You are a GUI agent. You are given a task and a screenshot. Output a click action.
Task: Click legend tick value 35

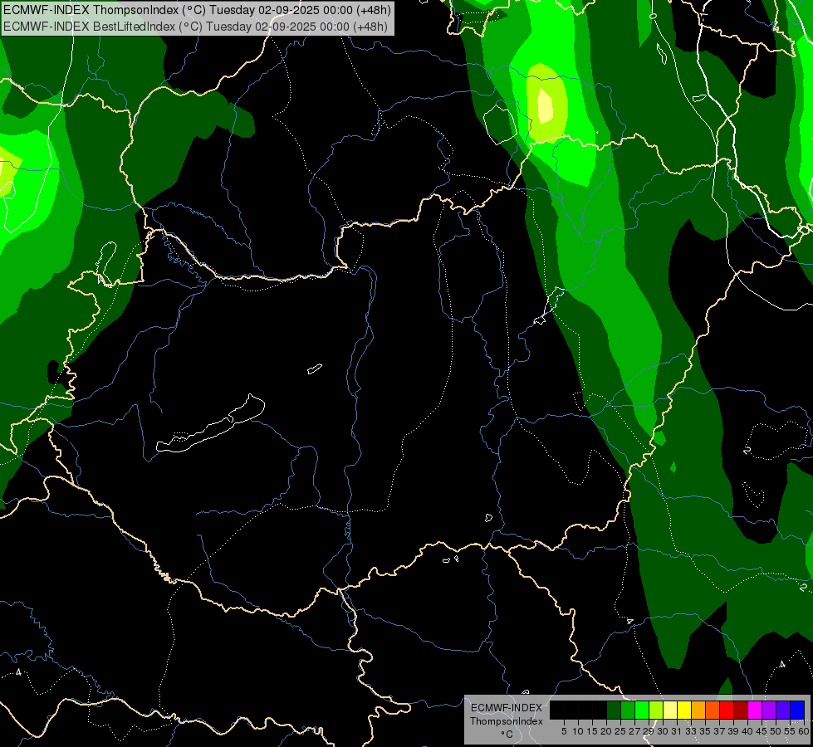[x=705, y=731]
